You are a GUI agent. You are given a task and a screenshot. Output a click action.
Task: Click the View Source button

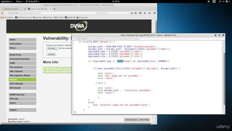point(131,120)
